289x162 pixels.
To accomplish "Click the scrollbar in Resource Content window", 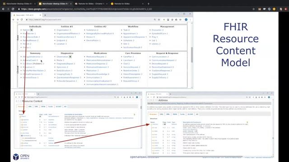I will pos(141,107).
